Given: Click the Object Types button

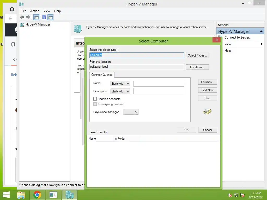Looking at the screenshot, I should coord(197,55).
